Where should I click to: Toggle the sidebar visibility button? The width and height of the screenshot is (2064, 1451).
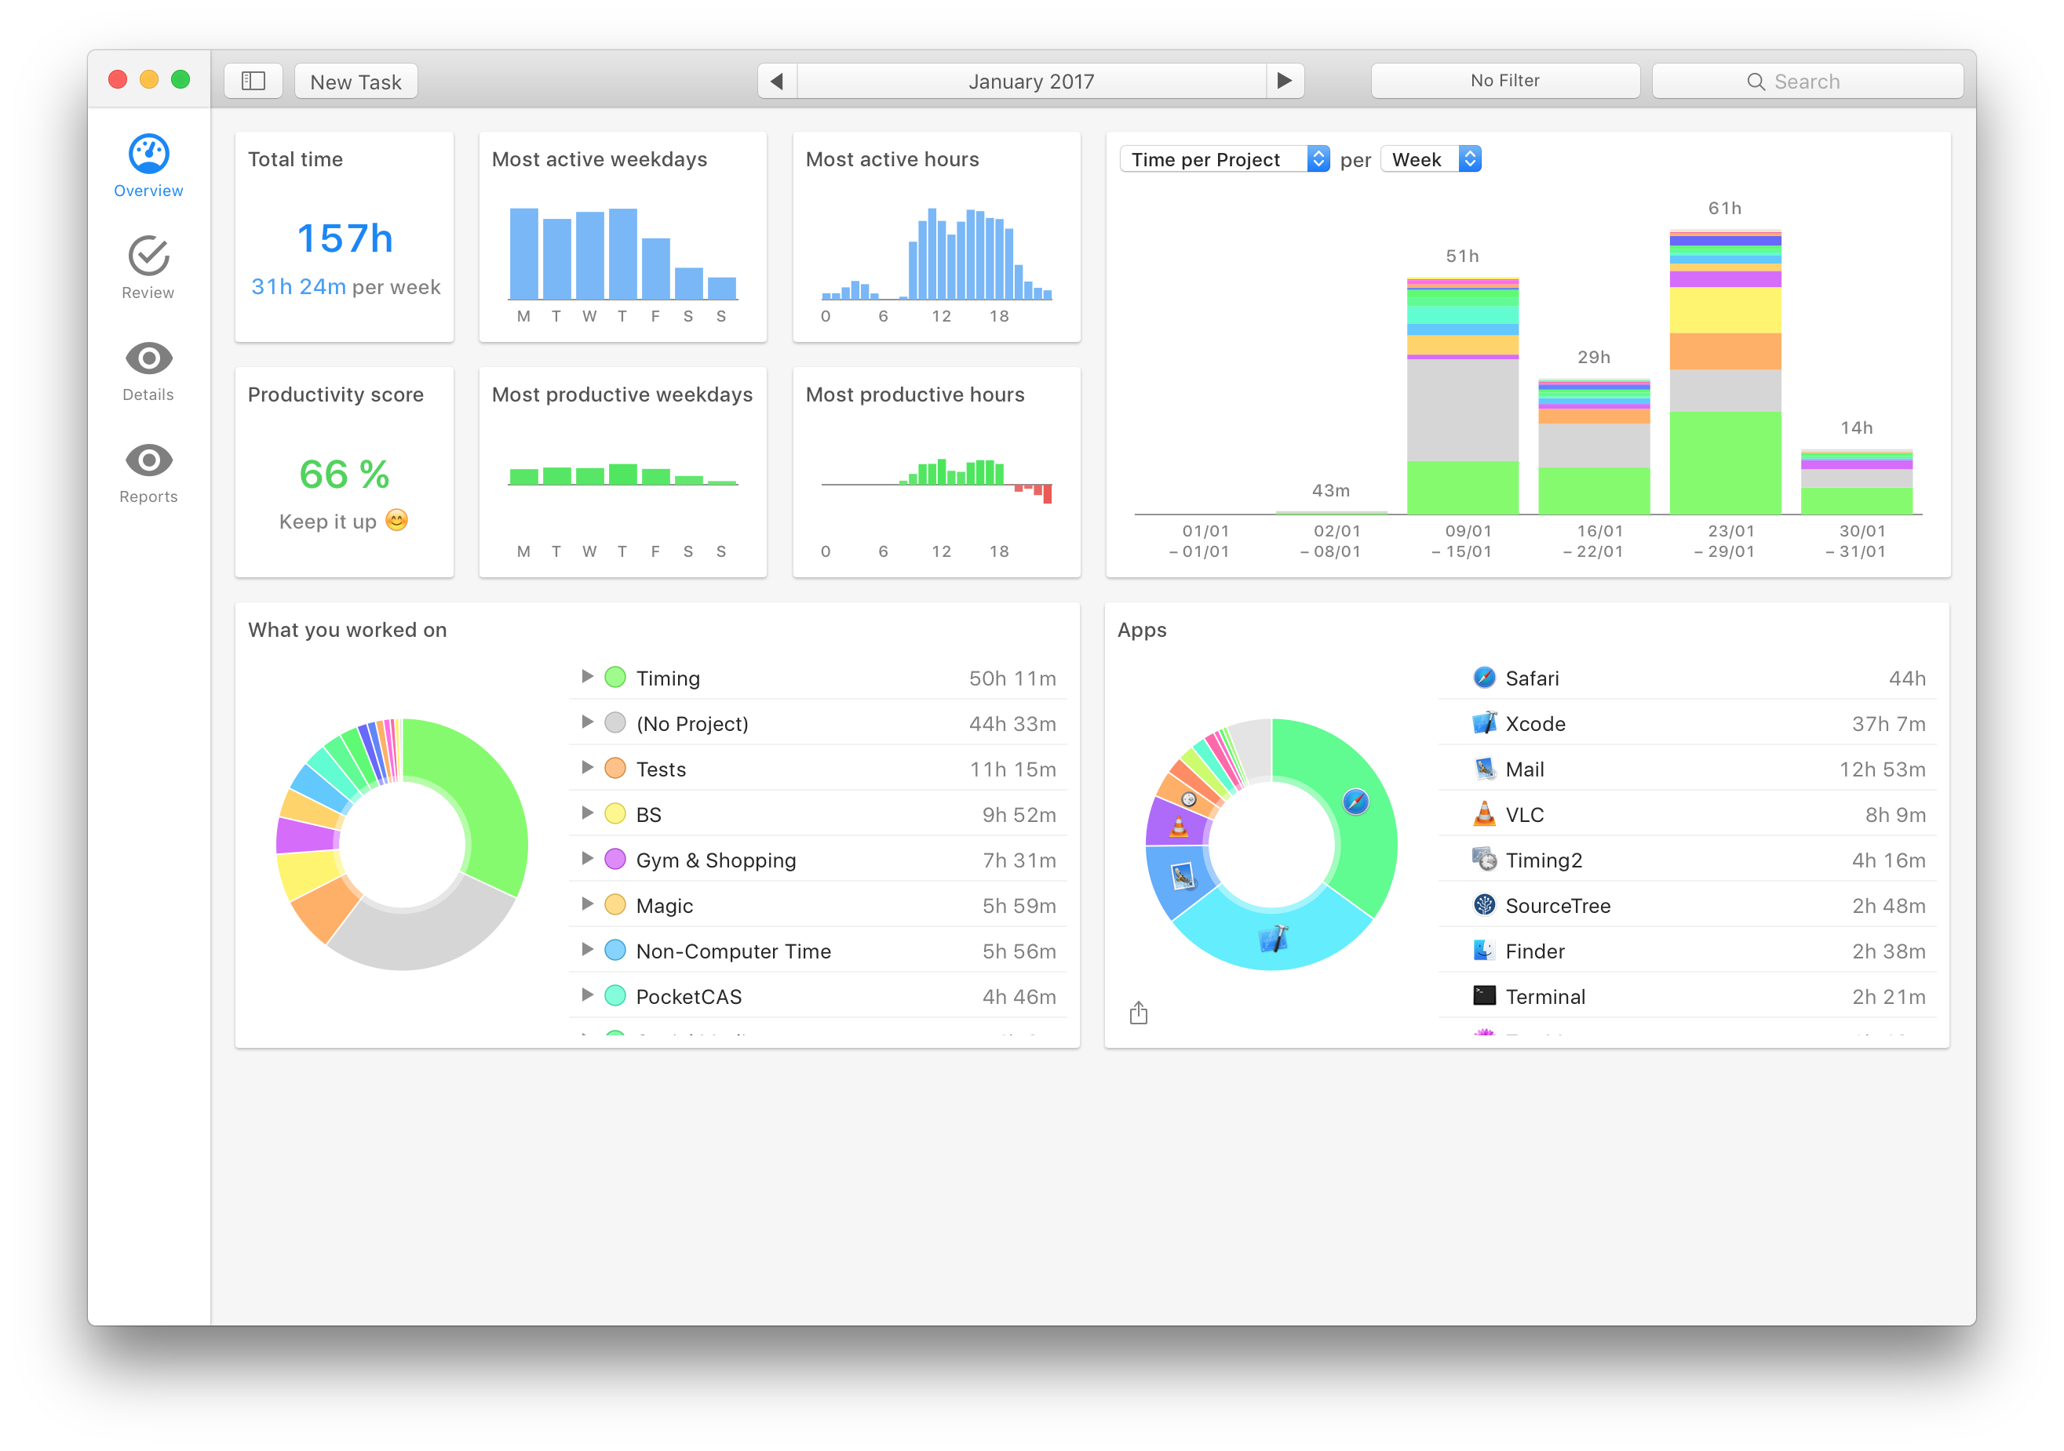click(x=253, y=81)
